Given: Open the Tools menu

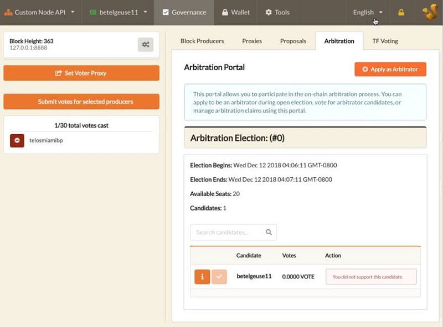Looking at the screenshot, I should coord(277,12).
